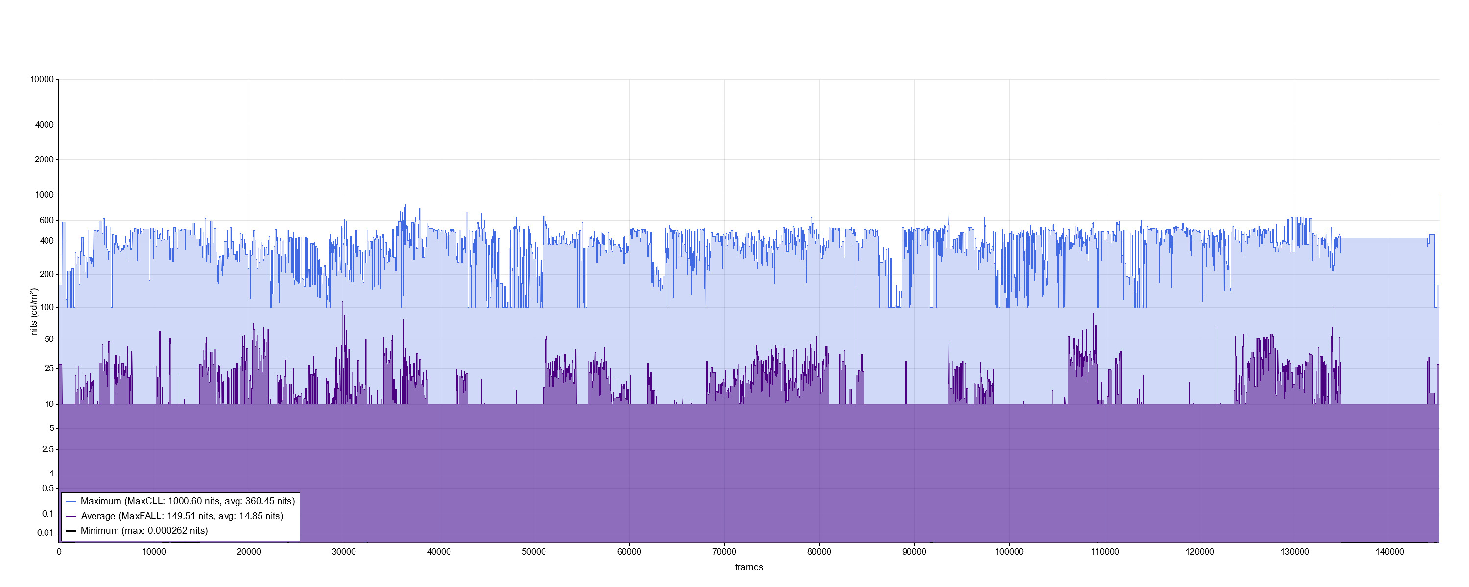Click the 4000 y-axis tick label
The height and width of the screenshot is (587, 1469).
click(45, 125)
